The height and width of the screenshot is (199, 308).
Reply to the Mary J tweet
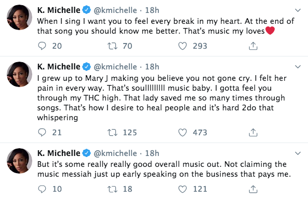[42, 132]
